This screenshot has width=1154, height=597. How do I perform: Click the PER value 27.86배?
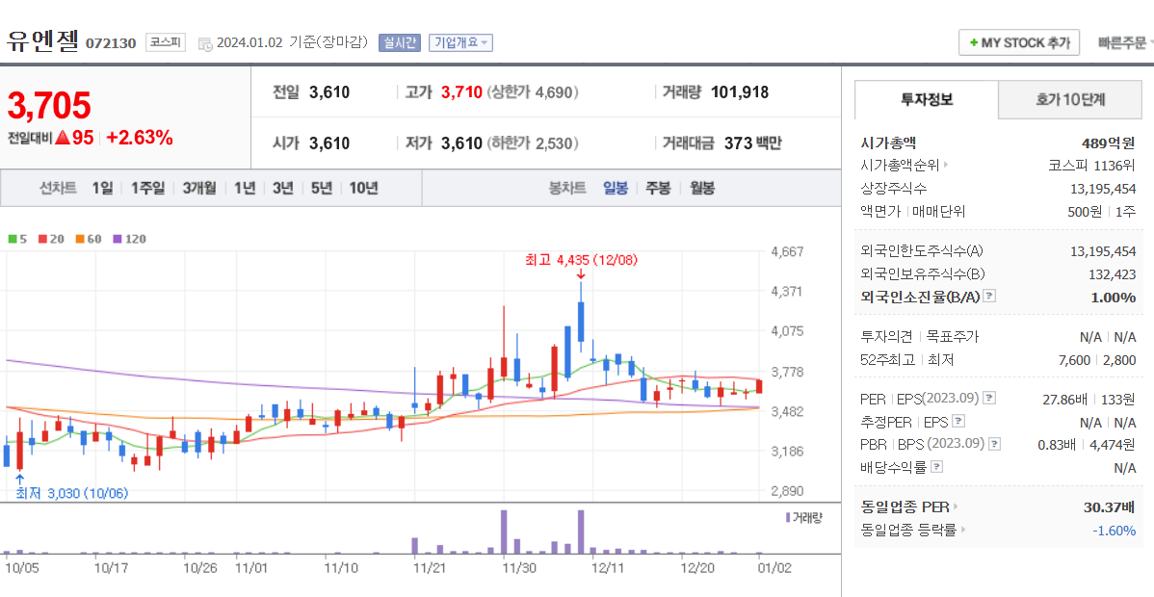point(1067,399)
